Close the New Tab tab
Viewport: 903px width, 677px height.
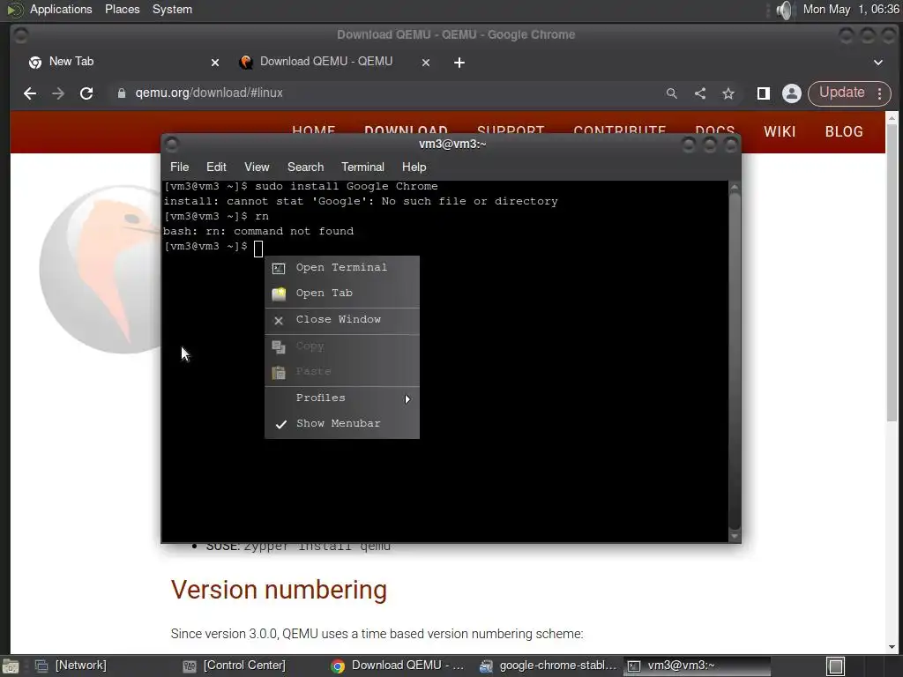pos(215,63)
